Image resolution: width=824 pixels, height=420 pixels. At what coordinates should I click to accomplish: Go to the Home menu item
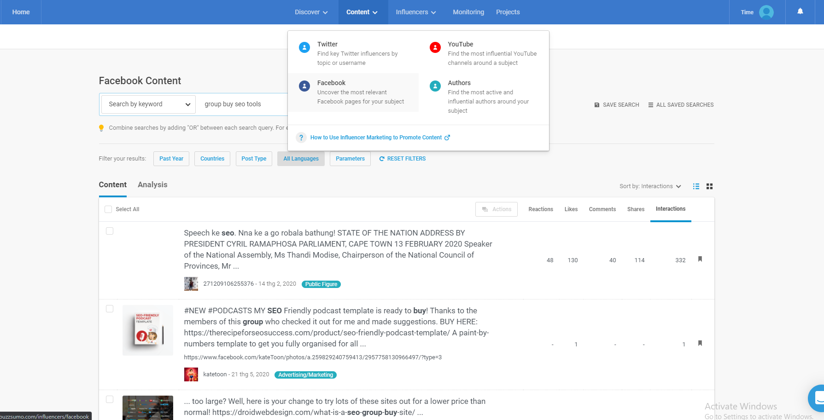click(21, 12)
